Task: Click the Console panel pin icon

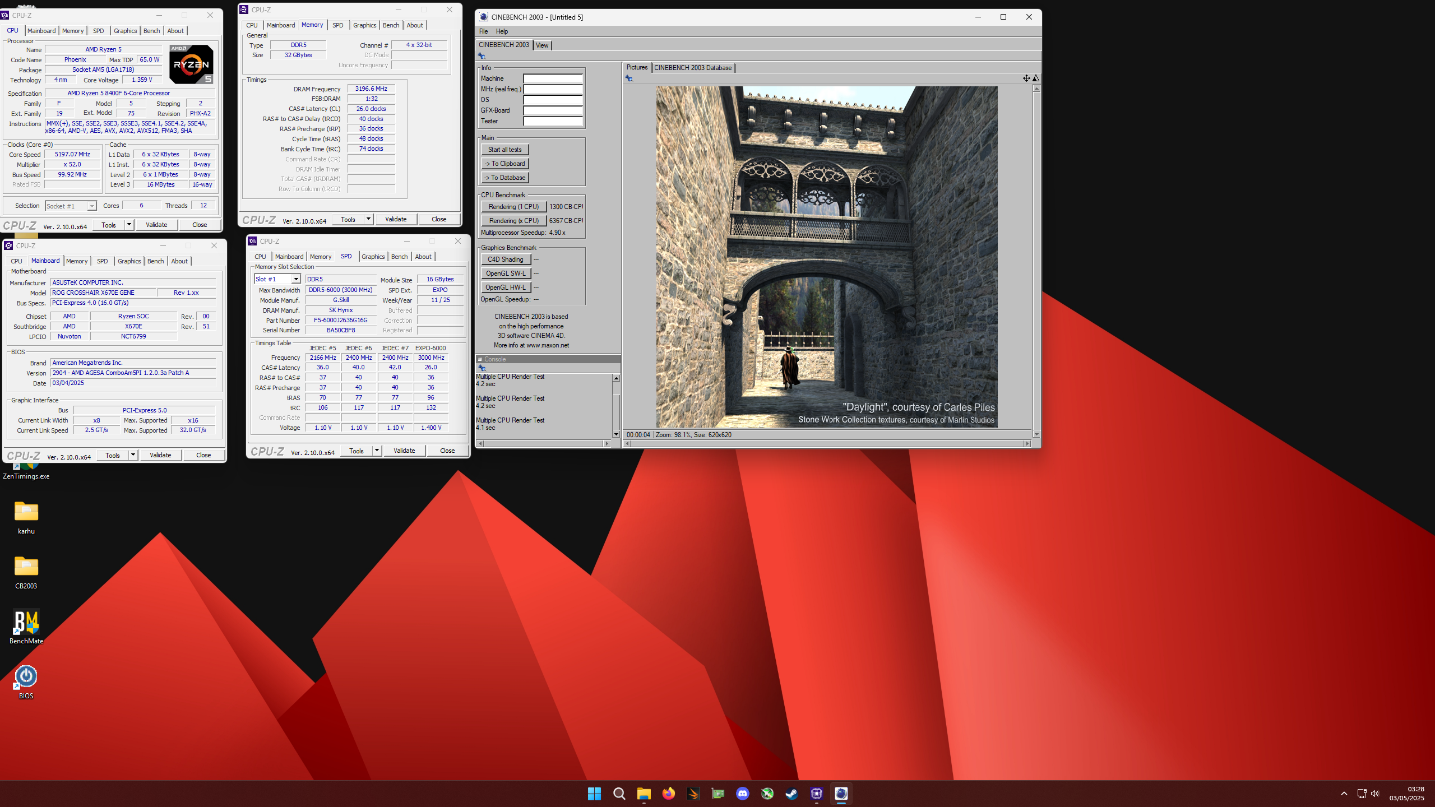Action: coord(482,368)
